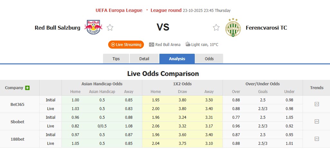
Task: Click the Ferencvarosi TC team name
Action: 266,28
